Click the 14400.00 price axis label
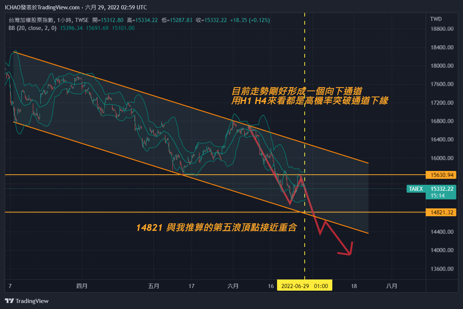This screenshot has width=463, height=309. point(442,232)
